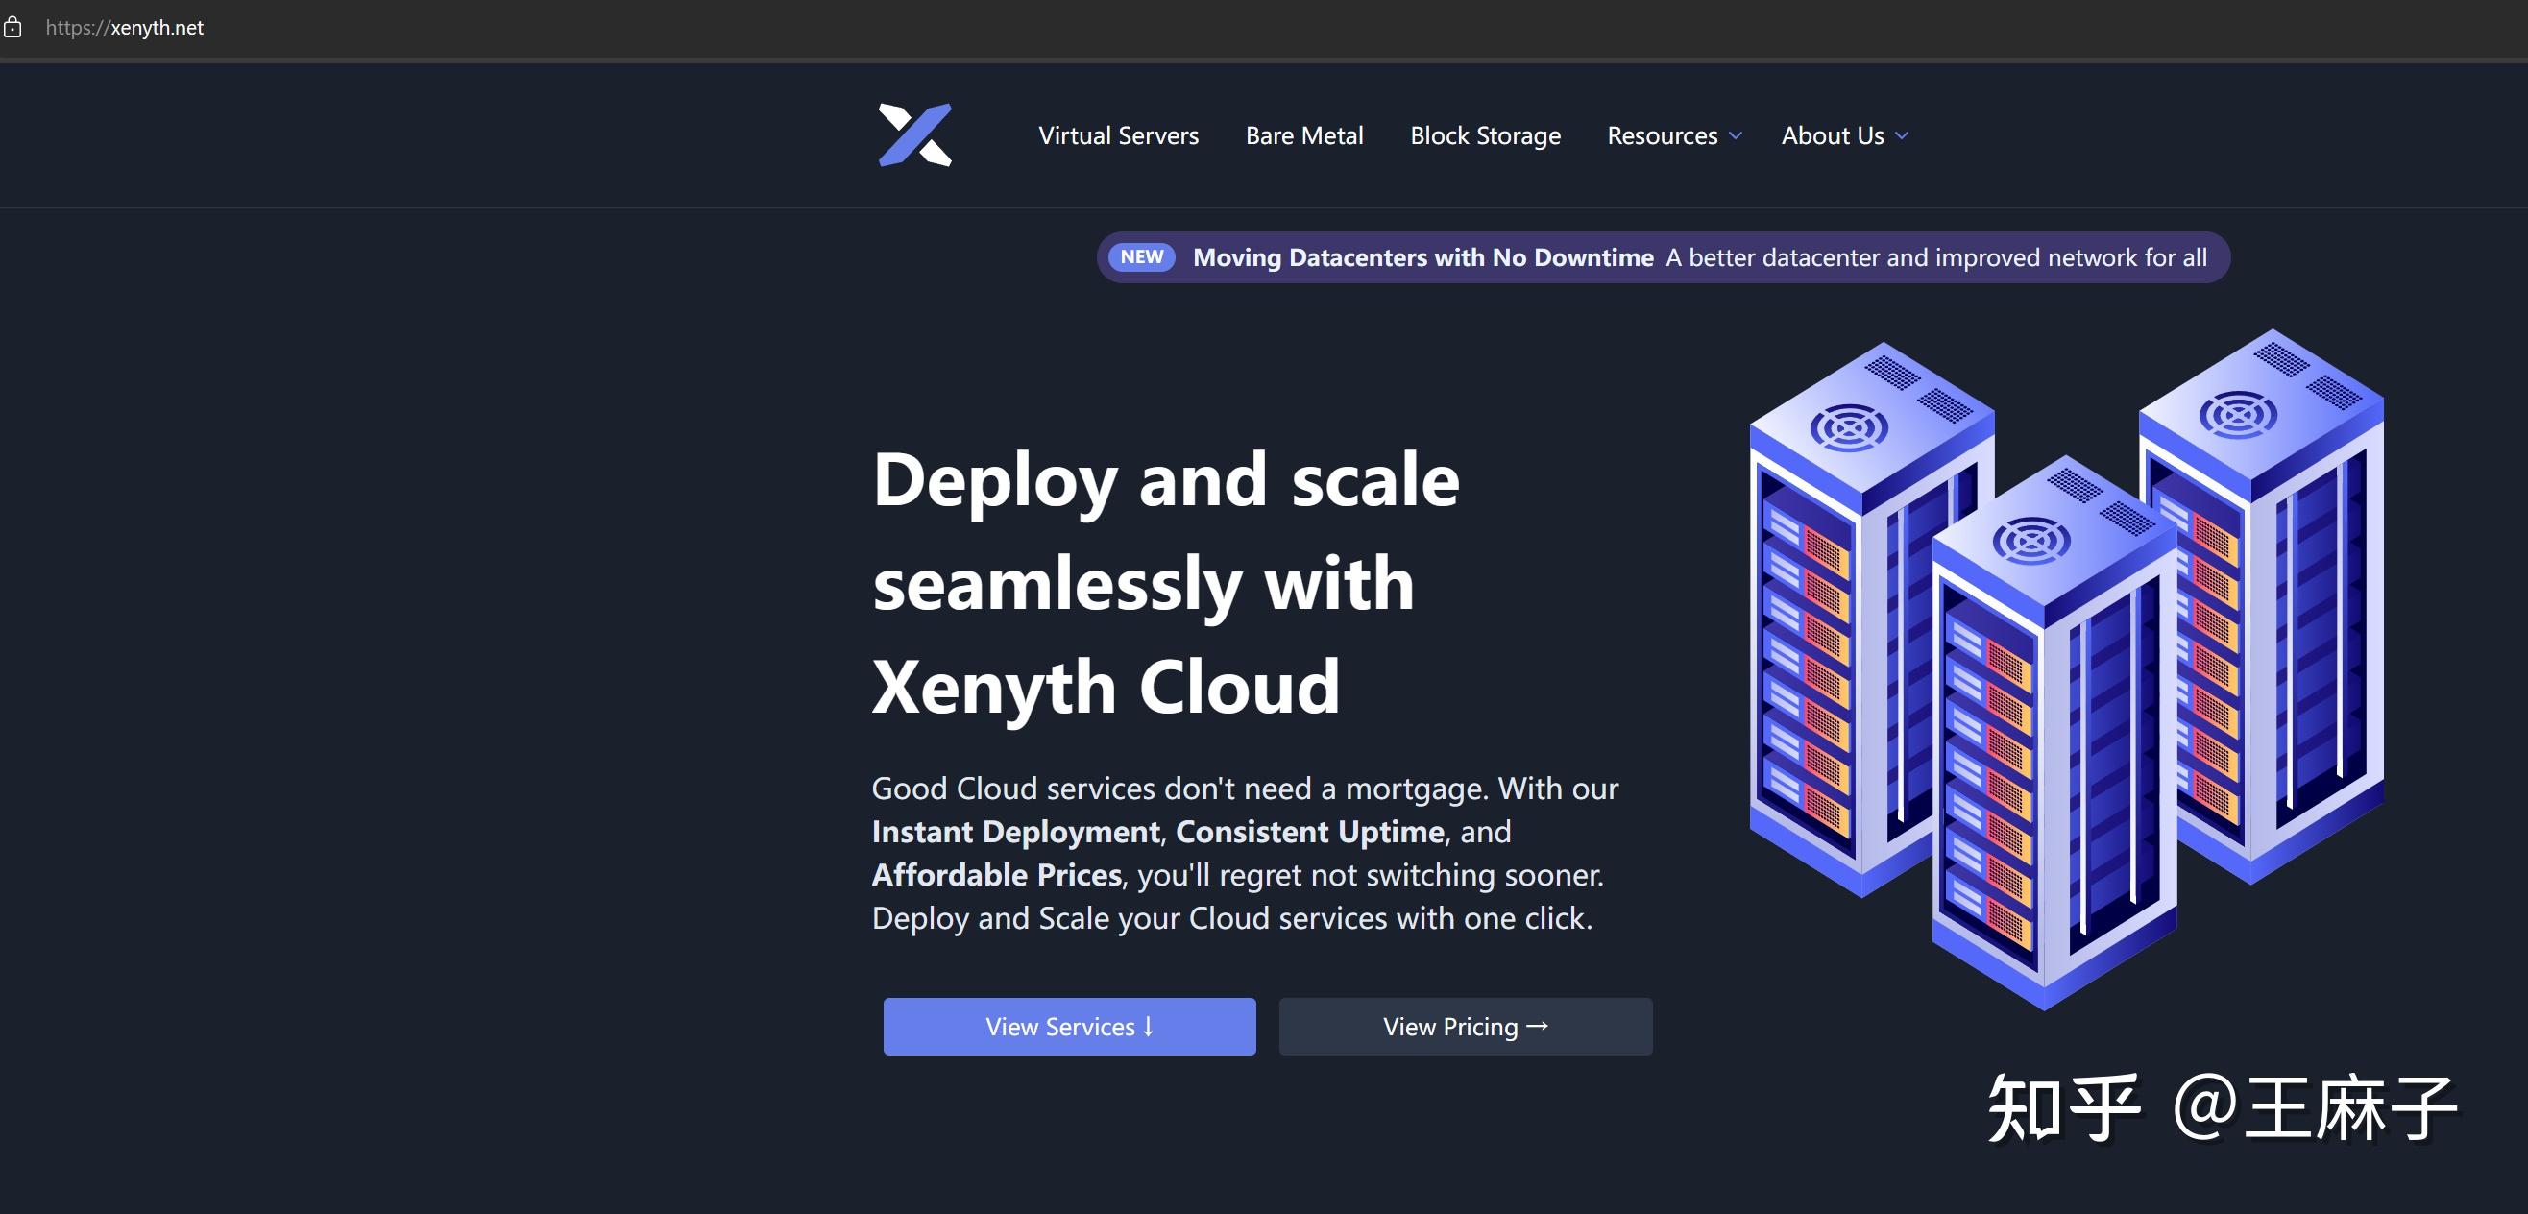Click the View Services button
This screenshot has width=2528, height=1214.
(1070, 1027)
